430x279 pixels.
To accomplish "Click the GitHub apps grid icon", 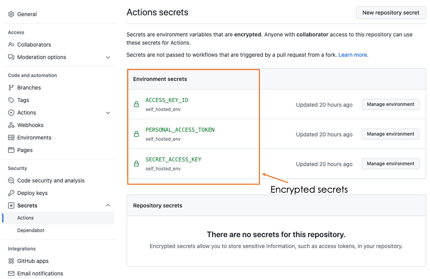I will [x=11, y=261].
